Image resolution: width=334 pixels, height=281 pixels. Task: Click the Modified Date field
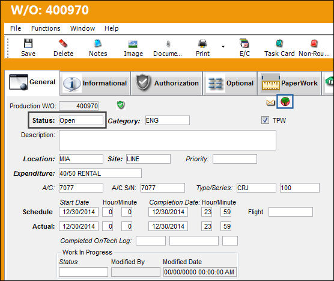tap(200, 272)
